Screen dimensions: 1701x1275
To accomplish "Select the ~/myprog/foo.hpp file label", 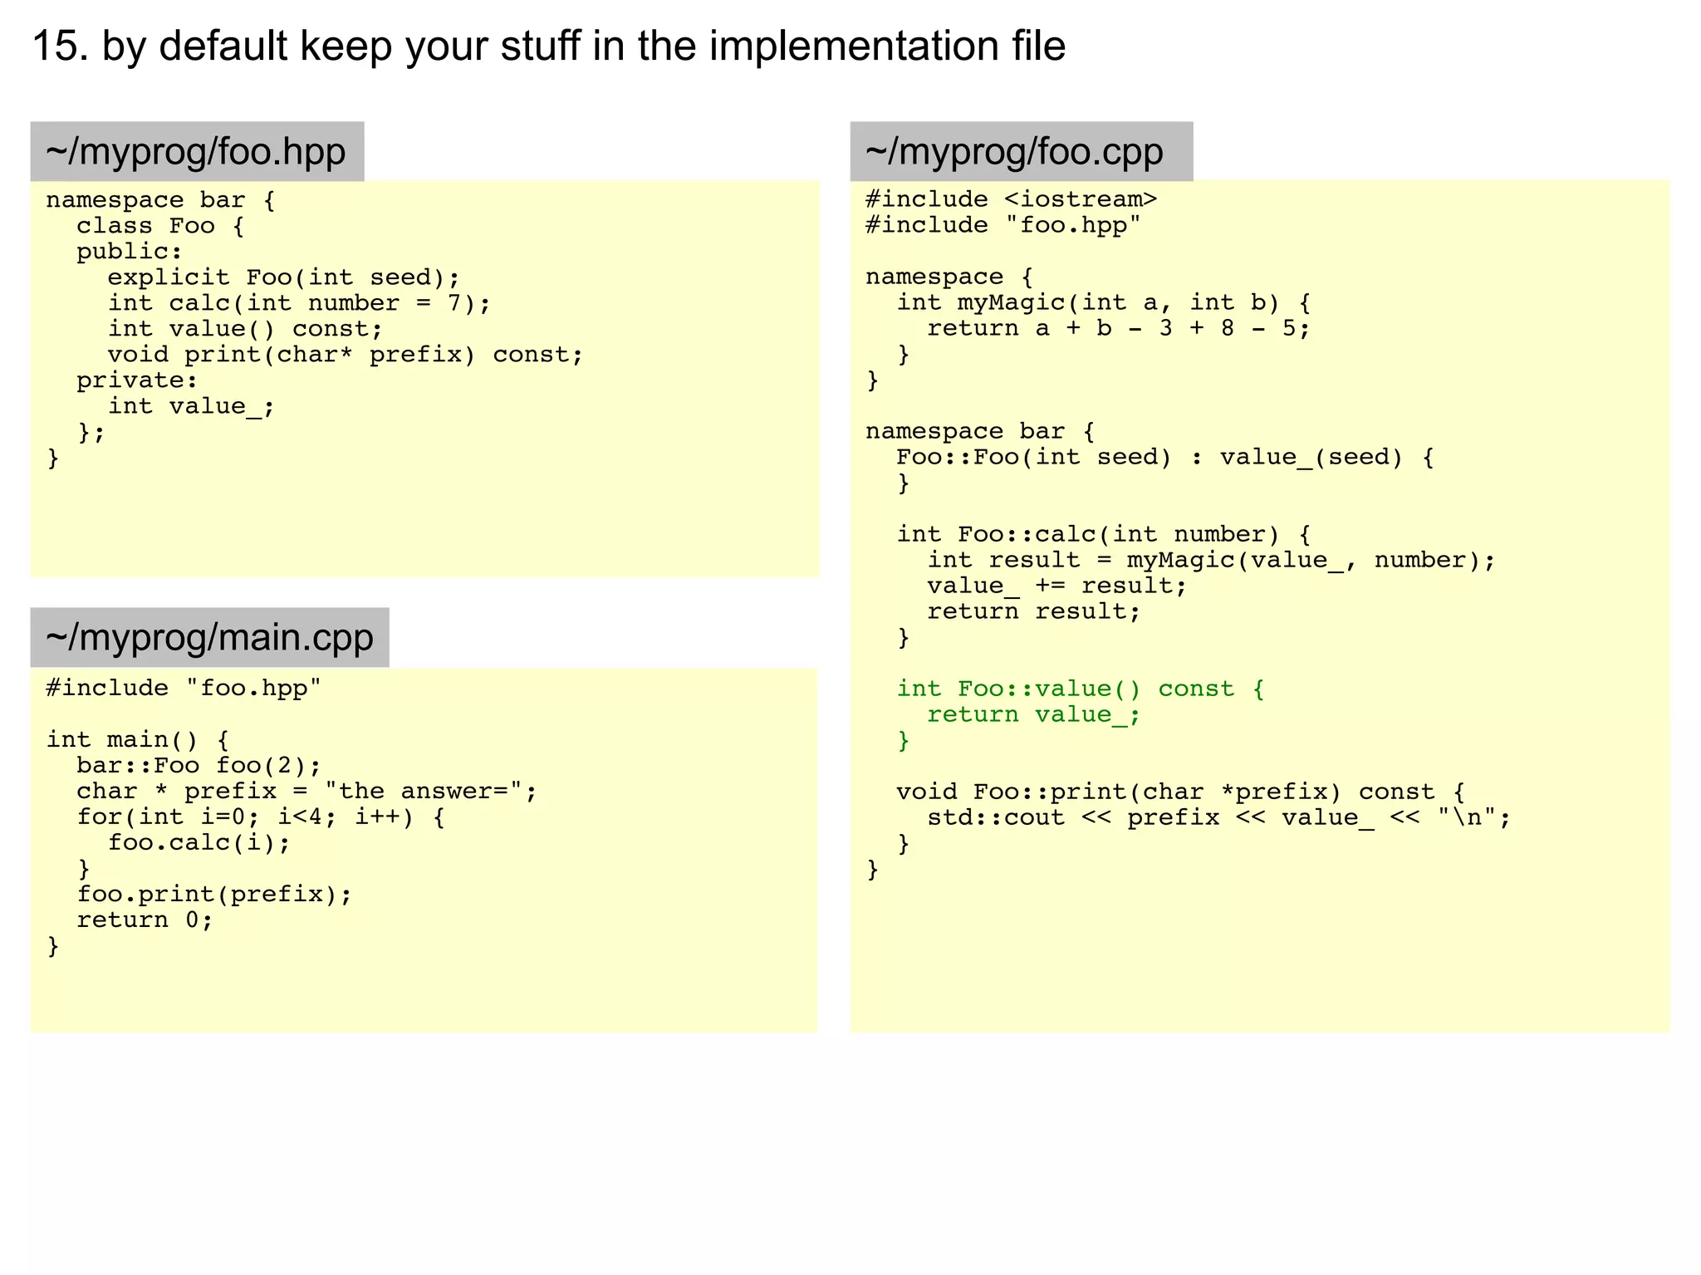I will click(197, 152).
